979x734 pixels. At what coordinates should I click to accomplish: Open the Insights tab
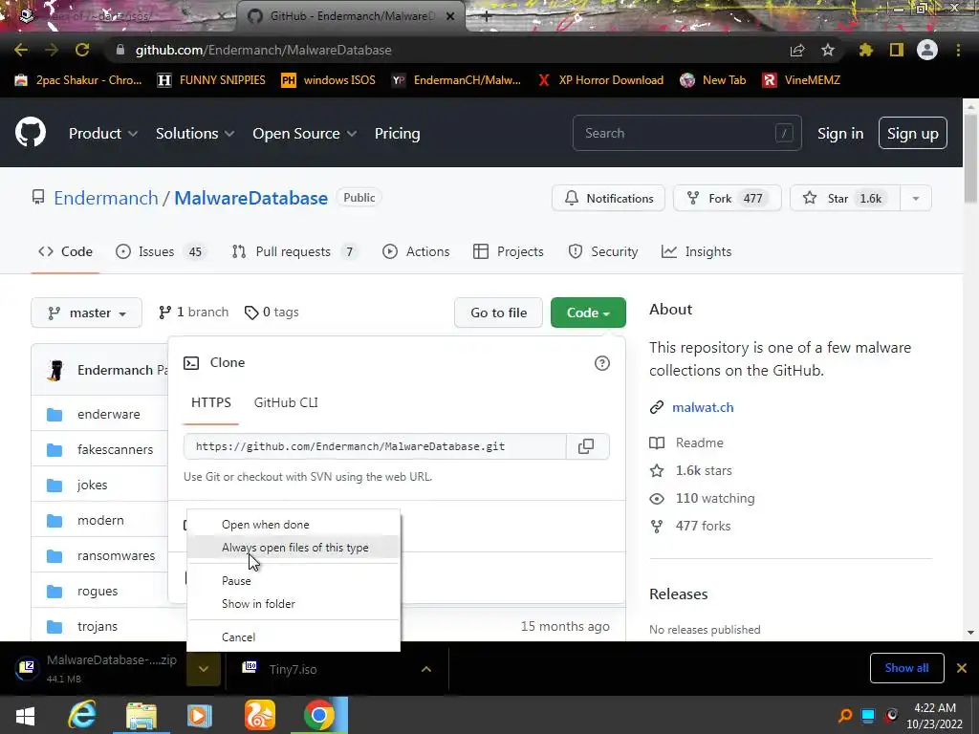click(696, 251)
